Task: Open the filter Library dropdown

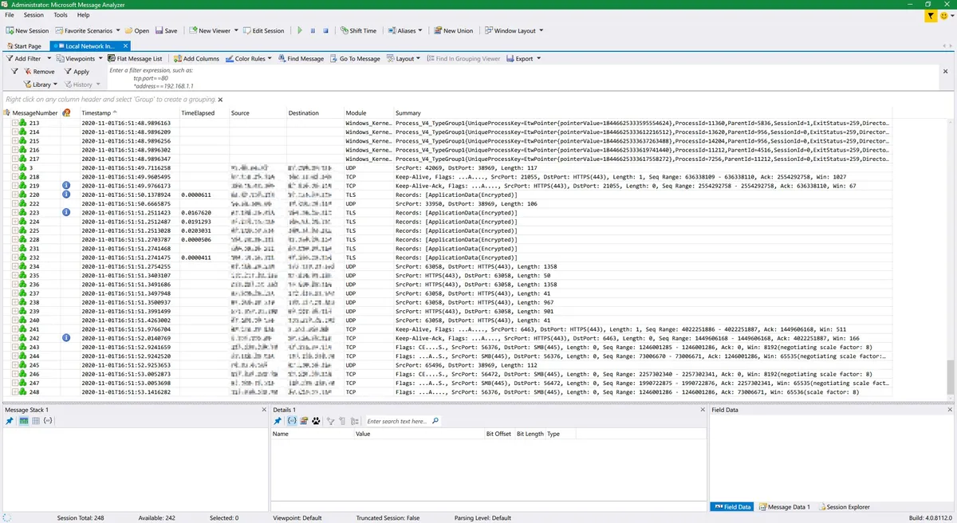Action: pos(41,85)
